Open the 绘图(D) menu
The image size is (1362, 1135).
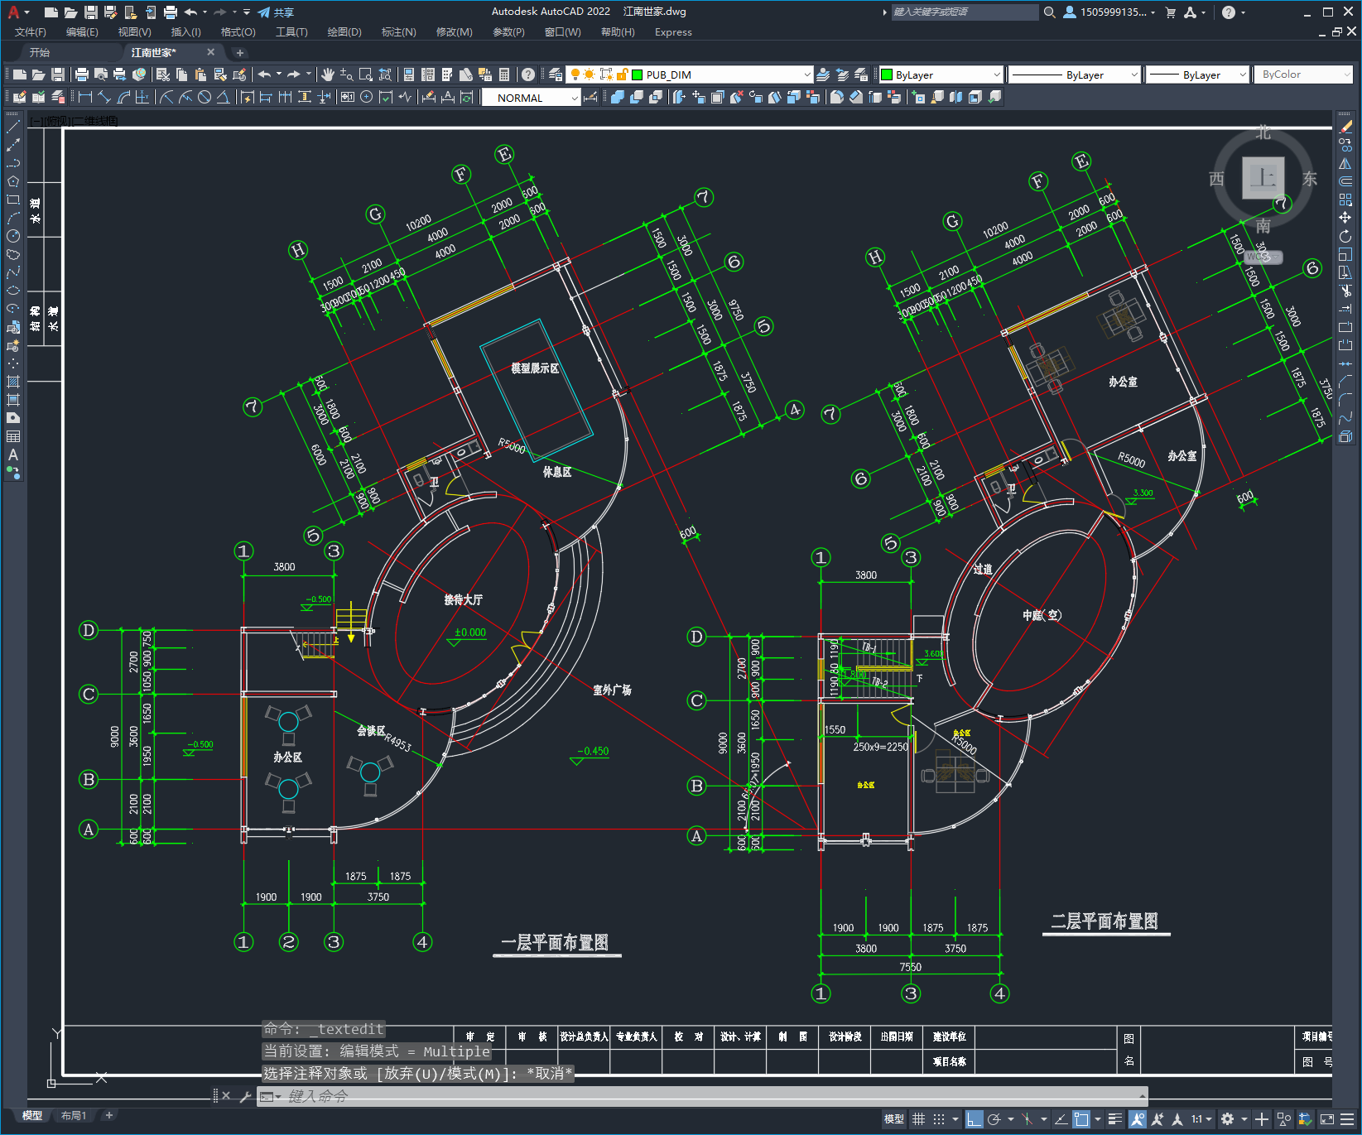(344, 32)
